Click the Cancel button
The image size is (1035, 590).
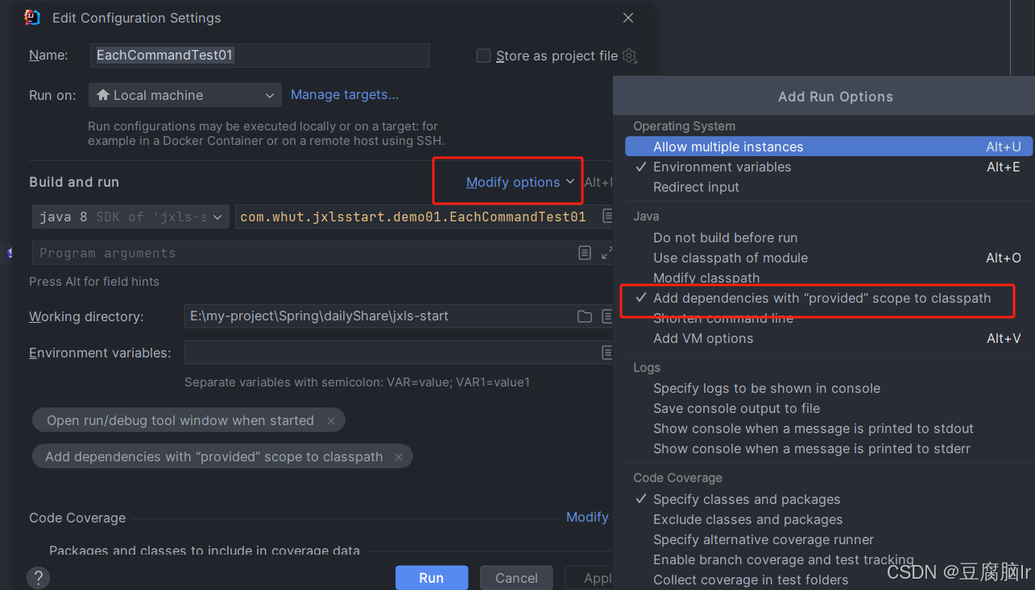516,577
